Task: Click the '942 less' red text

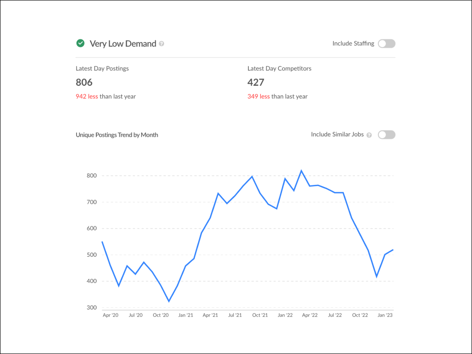Action: pos(87,96)
